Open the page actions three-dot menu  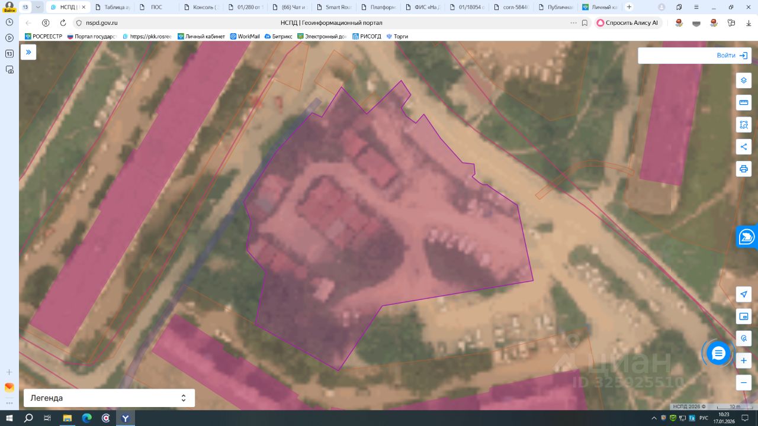coord(573,22)
